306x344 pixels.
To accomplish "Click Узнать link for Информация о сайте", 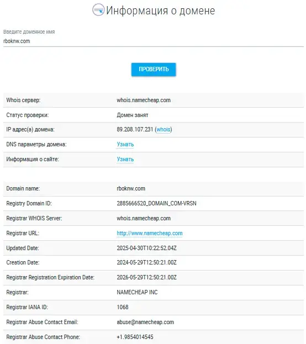I will point(125,159).
